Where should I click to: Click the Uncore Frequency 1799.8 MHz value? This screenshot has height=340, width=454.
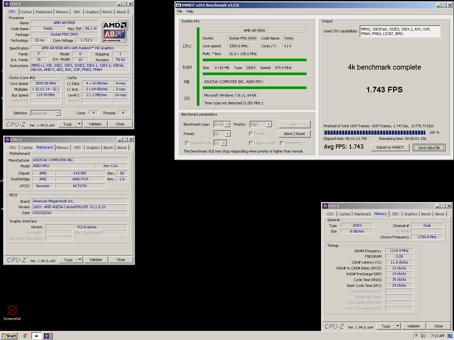click(427, 237)
